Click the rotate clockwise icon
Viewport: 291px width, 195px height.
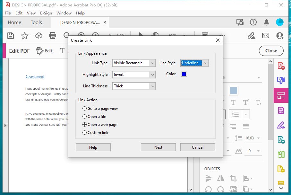coord(221,189)
